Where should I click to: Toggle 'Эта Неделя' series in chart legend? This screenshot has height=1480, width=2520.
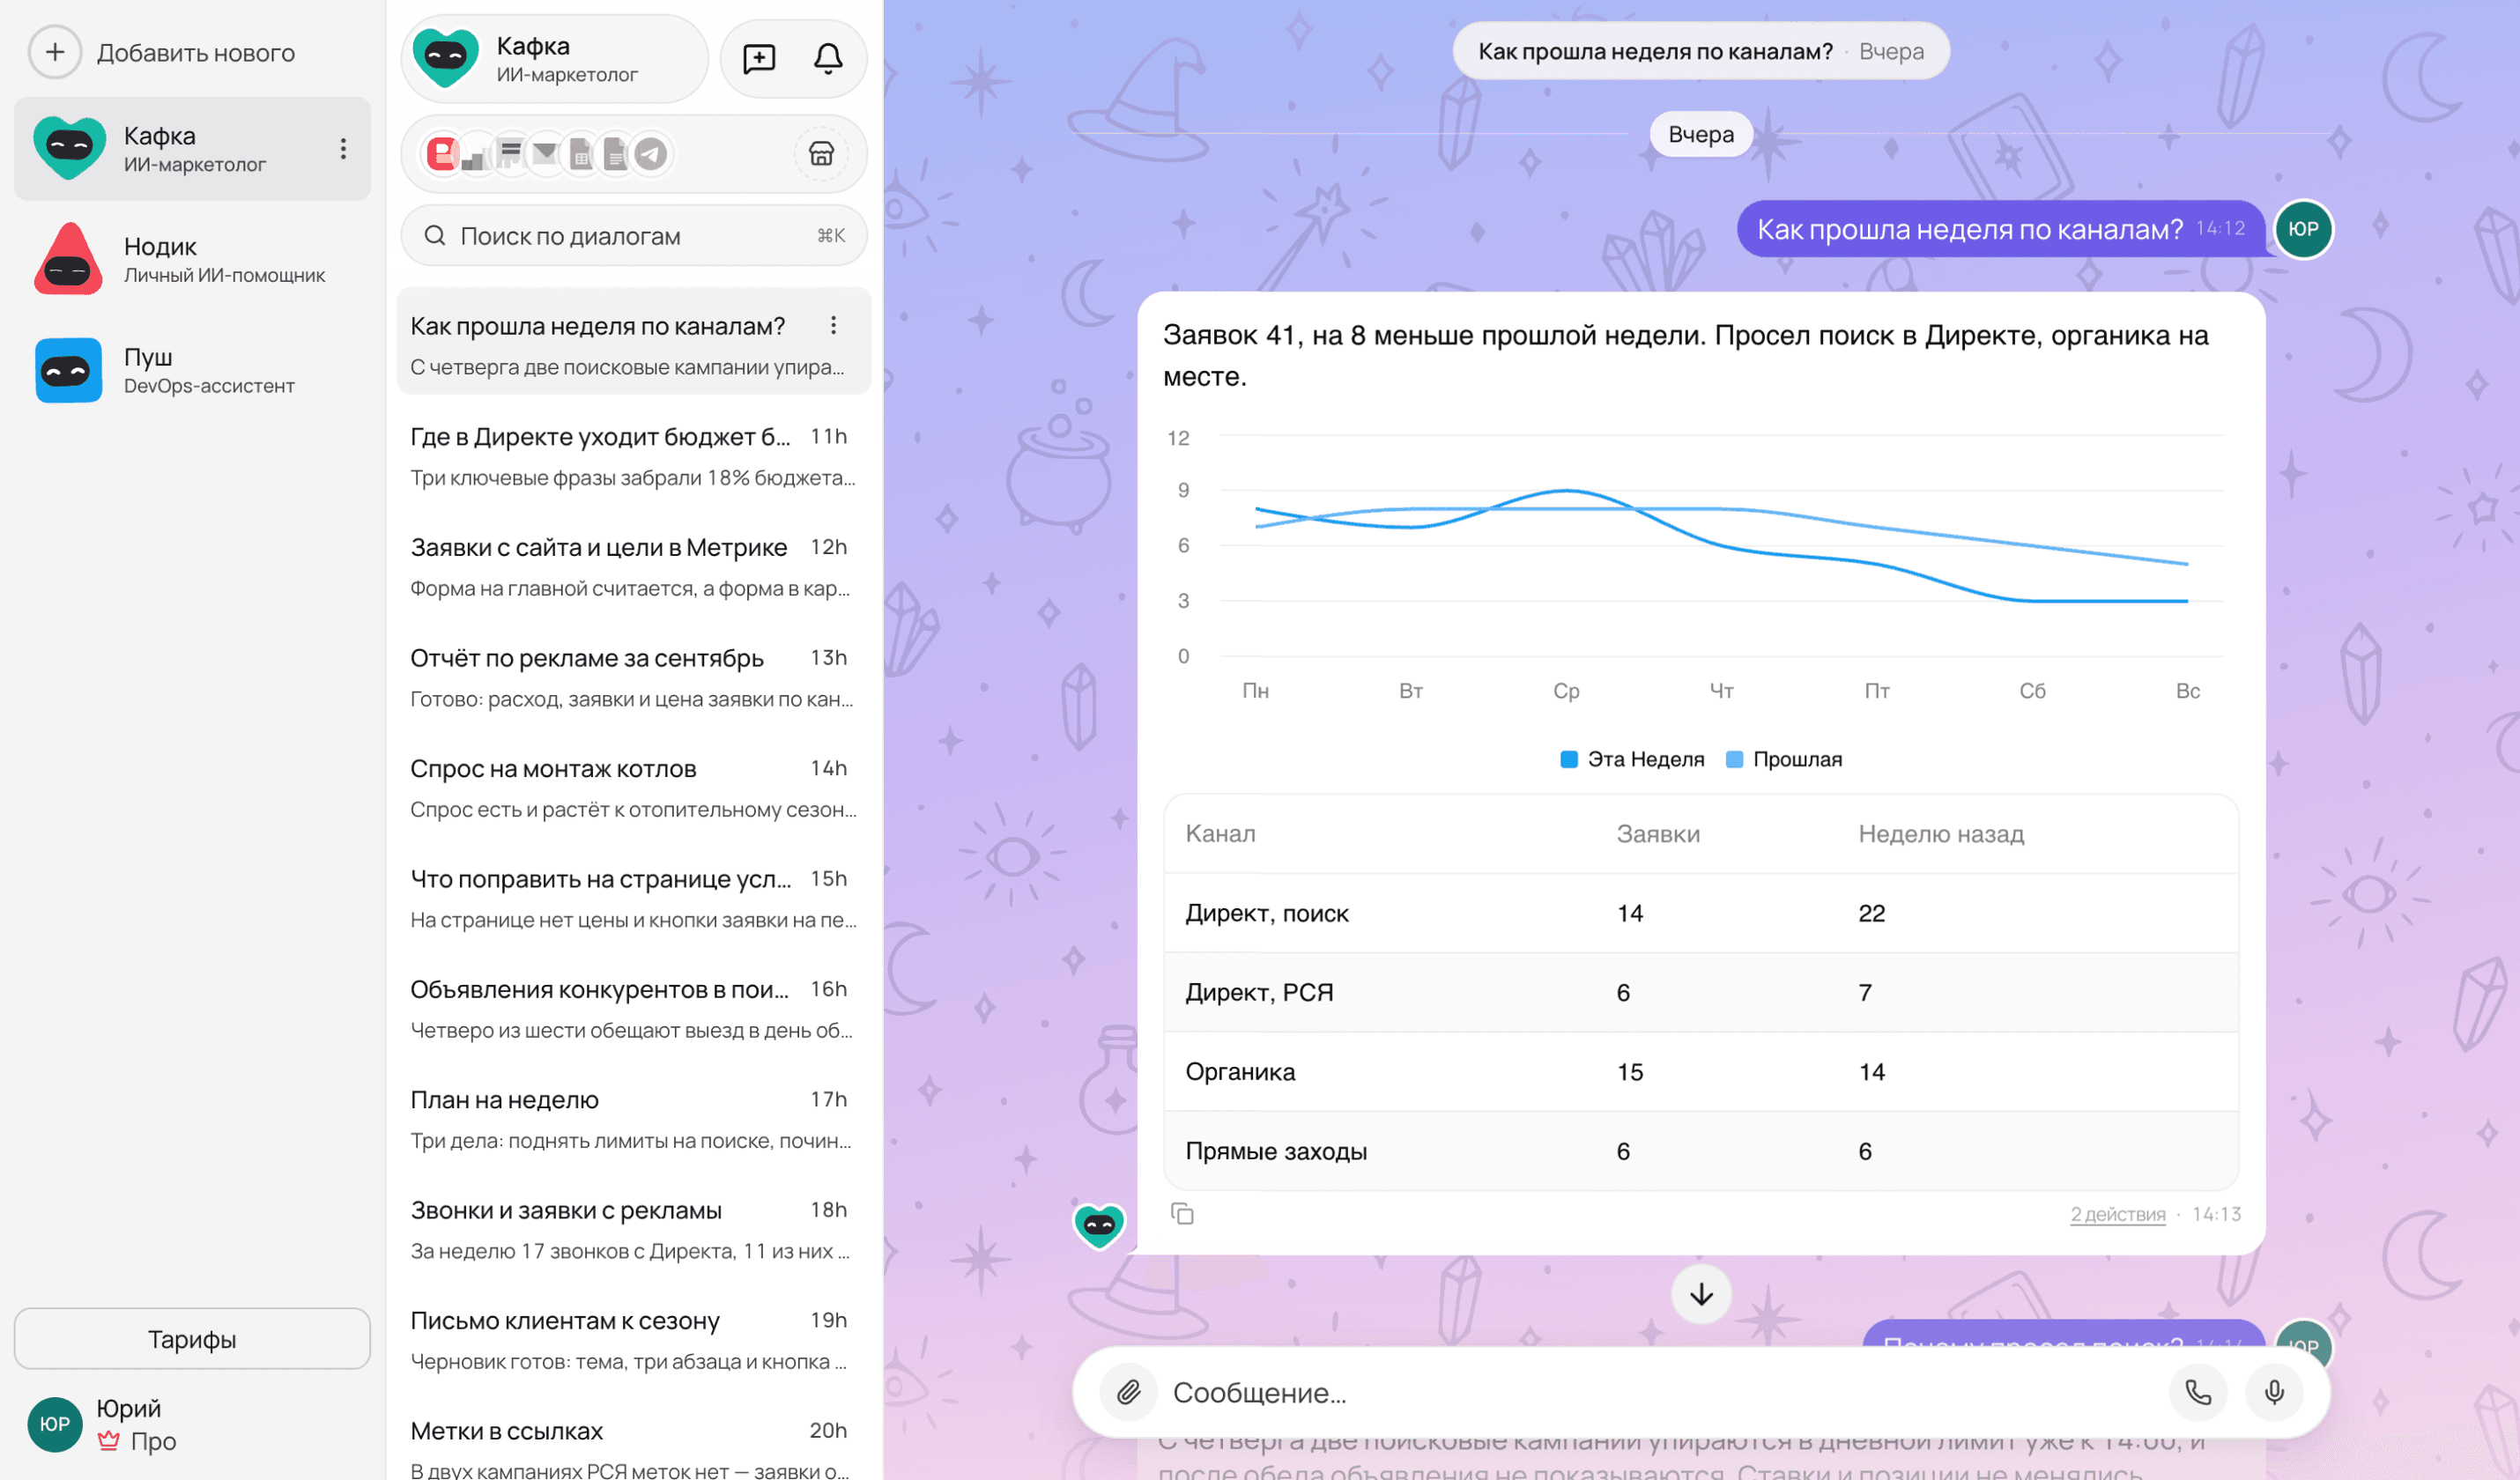tap(1632, 759)
